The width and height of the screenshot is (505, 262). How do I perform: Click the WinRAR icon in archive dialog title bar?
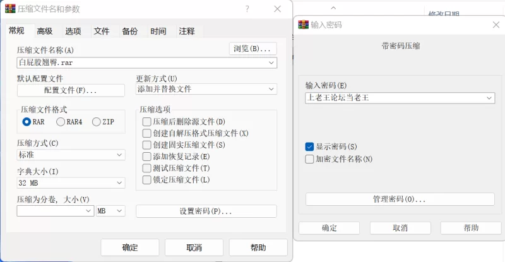pos(9,9)
